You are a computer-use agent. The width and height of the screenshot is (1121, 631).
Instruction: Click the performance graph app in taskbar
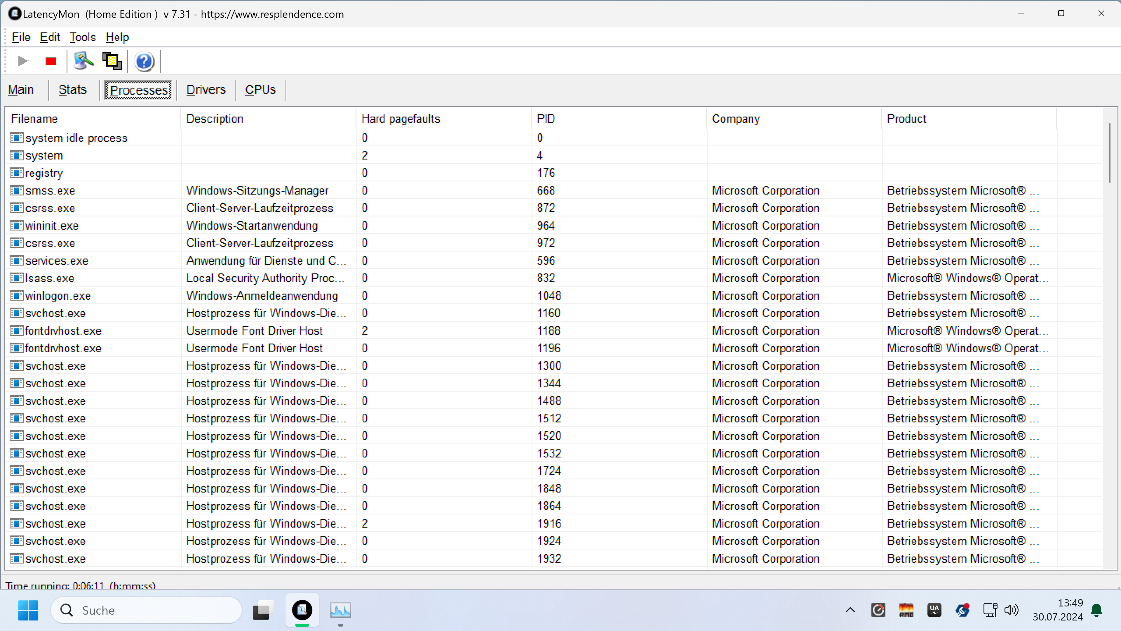click(340, 610)
